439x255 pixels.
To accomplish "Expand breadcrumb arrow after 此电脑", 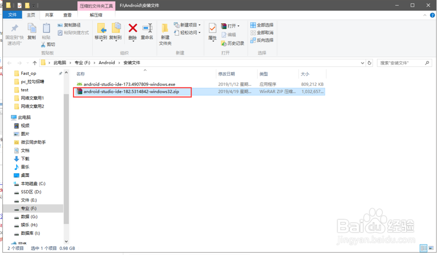I will click(x=70, y=63).
